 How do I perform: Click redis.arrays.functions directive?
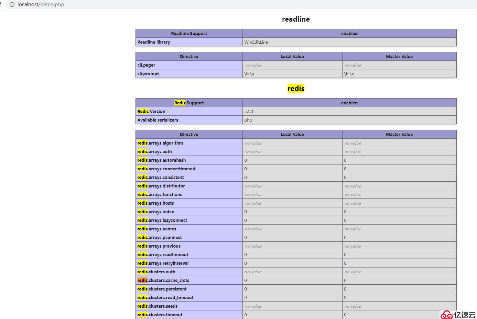[x=160, y=194]
